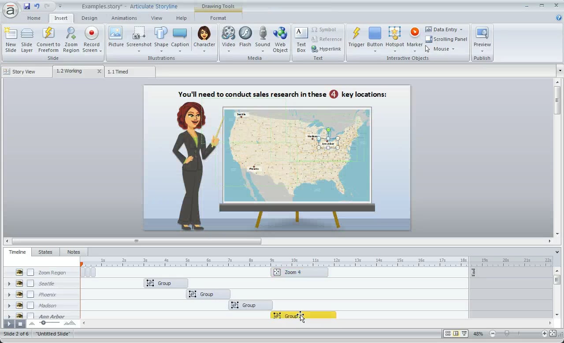
Task: Toggle visibility eye of Zoom Region row
Action: (19, 272)
